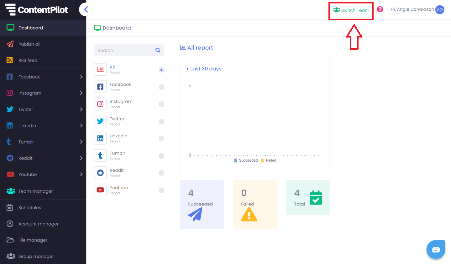Open Publish all in the sidebar
This screenshot has height=264, width=451.
coord(43,44)
